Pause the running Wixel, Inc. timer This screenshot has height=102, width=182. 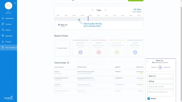[160, 67]
